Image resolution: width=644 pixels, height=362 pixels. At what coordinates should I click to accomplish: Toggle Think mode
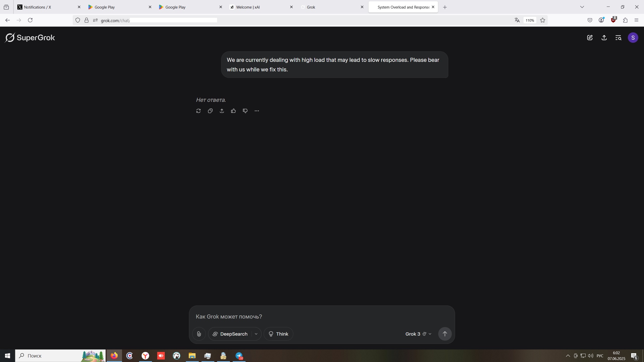[x=278, y=334]
